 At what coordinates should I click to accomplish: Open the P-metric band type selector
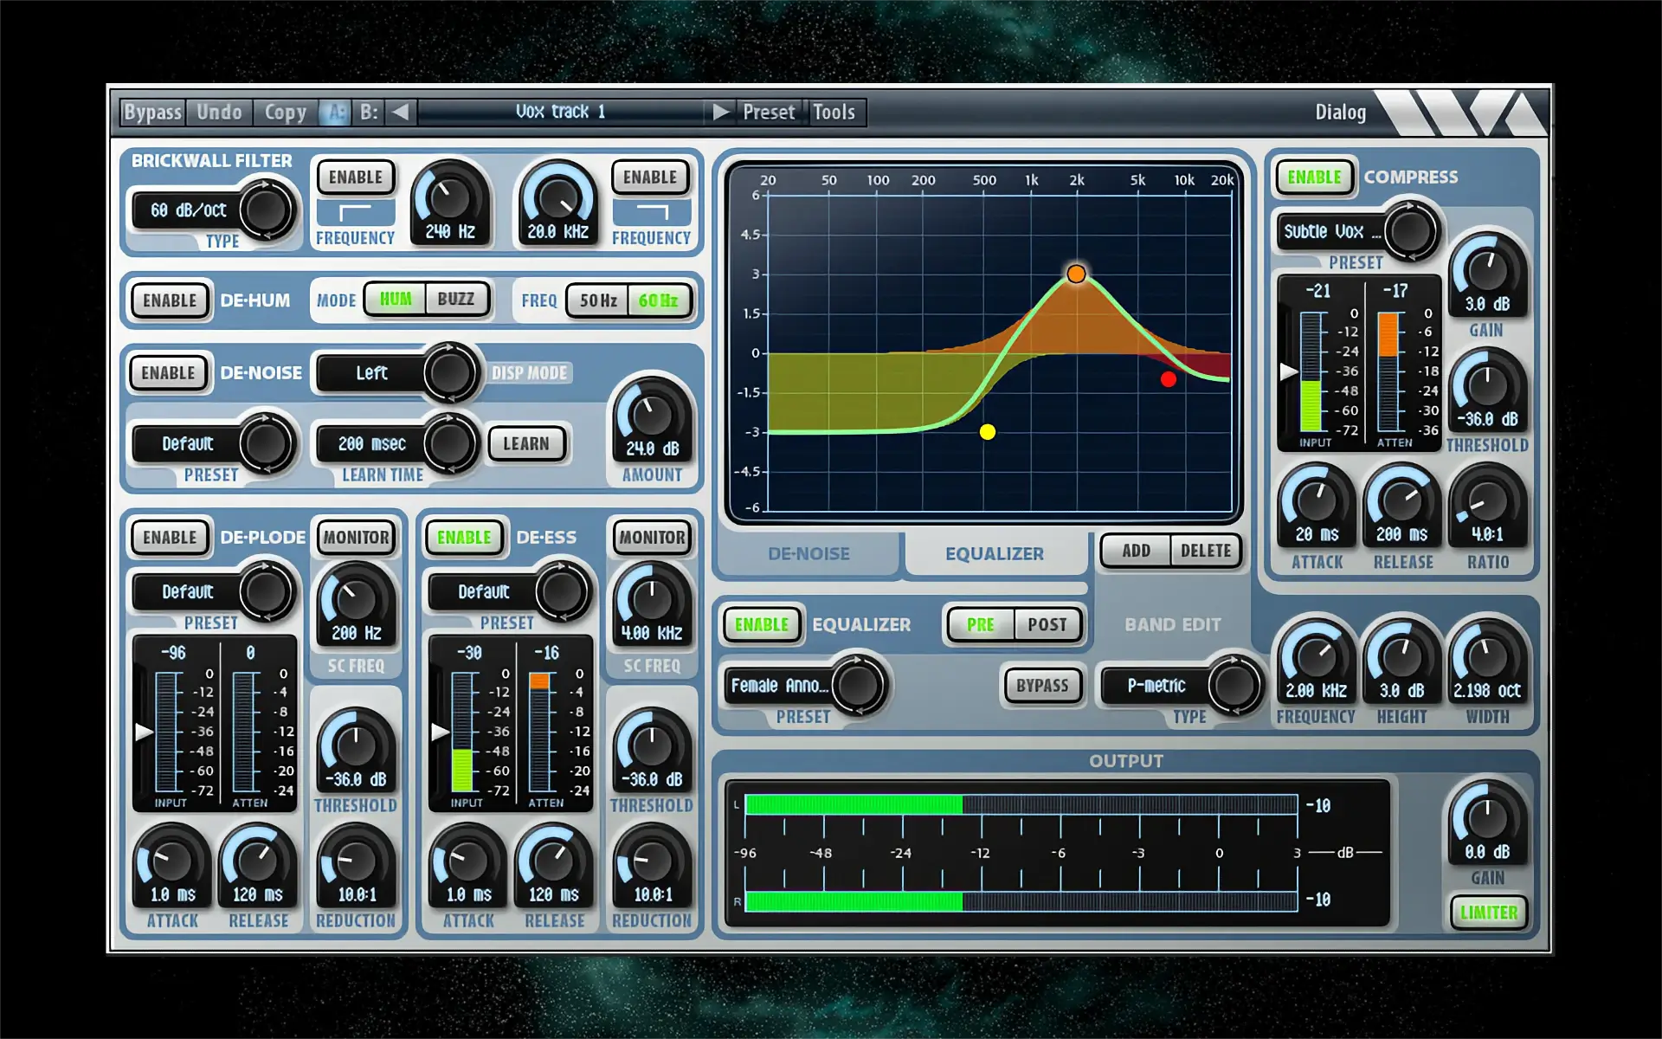coord(1156,686)
